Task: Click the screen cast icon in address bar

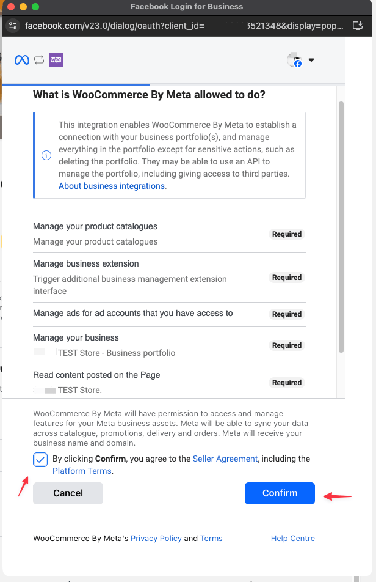Action: click(357, 26)
